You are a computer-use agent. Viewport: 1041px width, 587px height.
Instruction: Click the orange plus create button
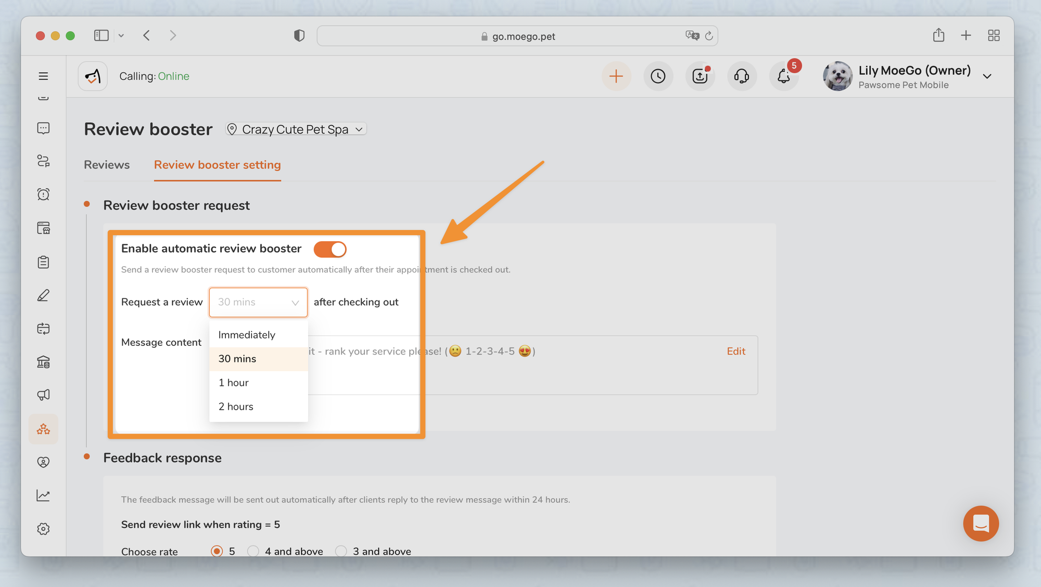click(616, 76)
